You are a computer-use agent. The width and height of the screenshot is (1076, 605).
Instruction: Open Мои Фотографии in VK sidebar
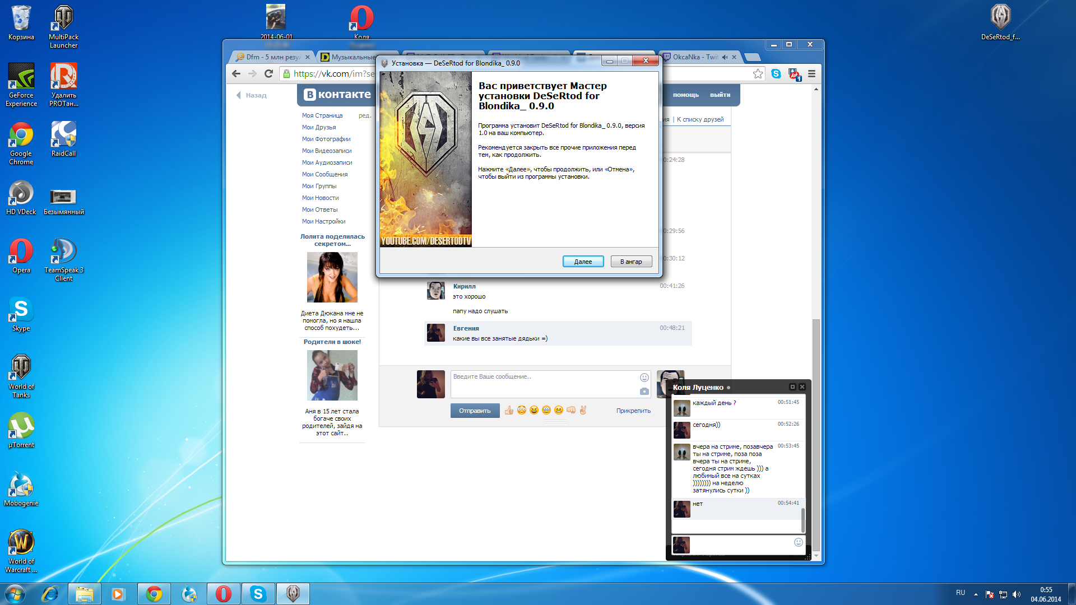pyautogui.click(x=326, y=139)
